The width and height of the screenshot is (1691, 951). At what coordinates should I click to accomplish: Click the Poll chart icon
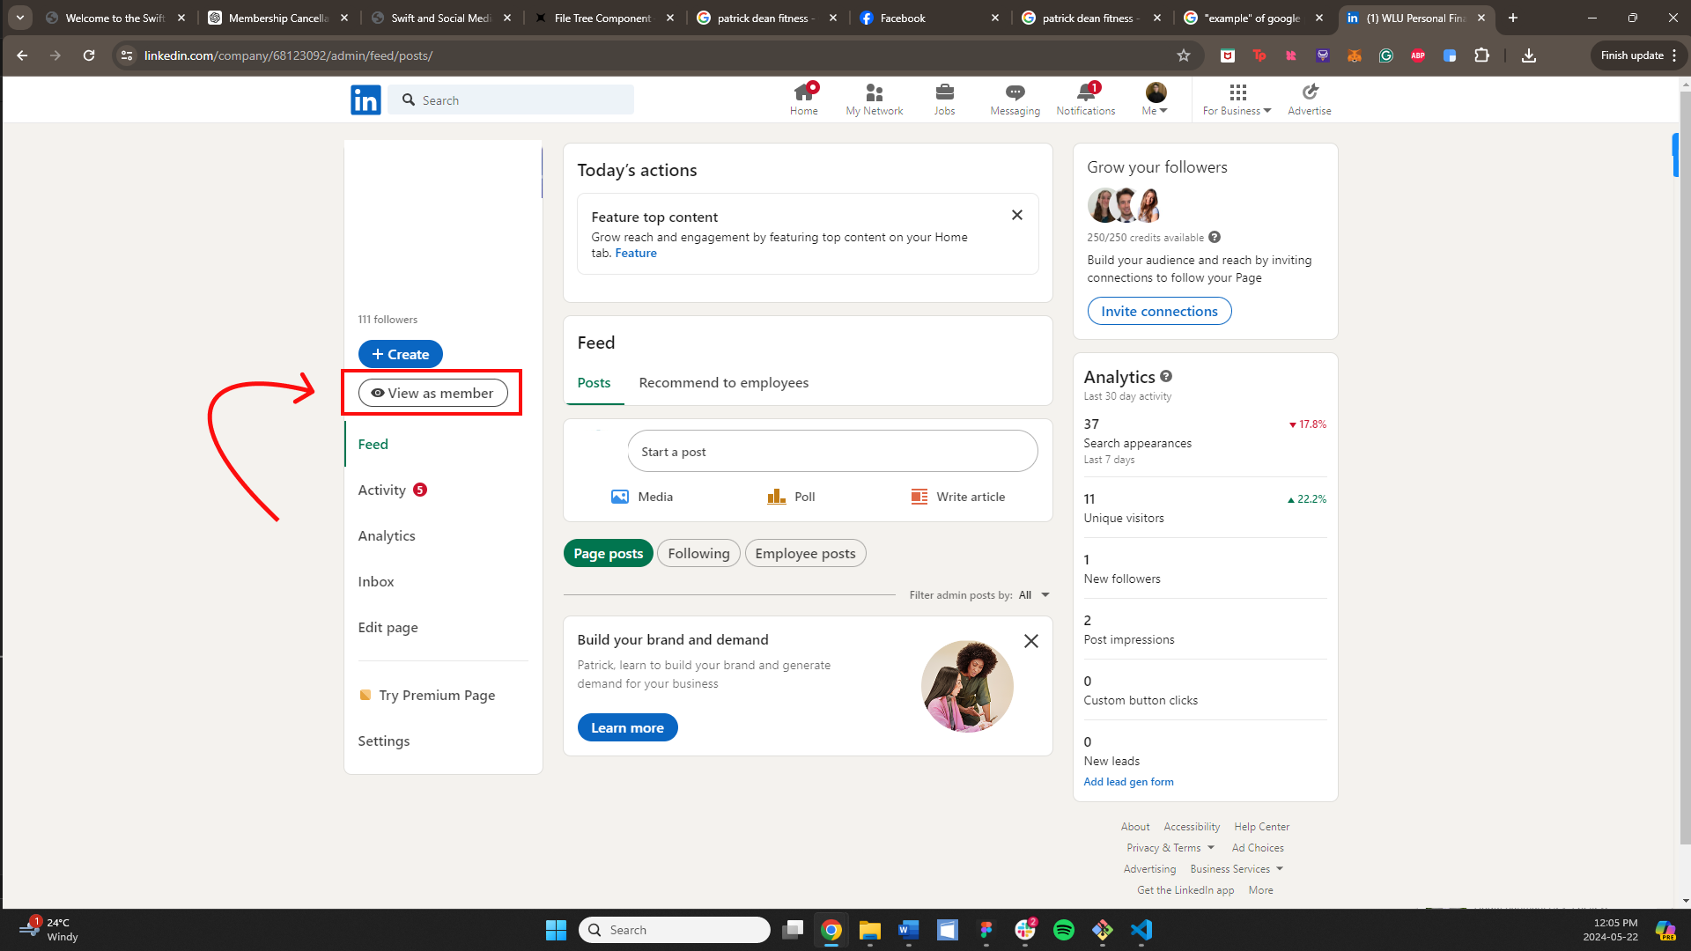coord(776,497)
